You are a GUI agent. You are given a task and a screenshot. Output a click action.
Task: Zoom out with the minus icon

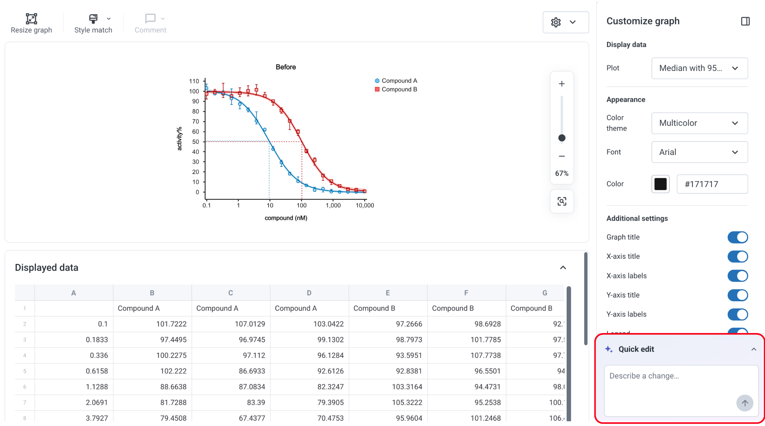(561, 156)
